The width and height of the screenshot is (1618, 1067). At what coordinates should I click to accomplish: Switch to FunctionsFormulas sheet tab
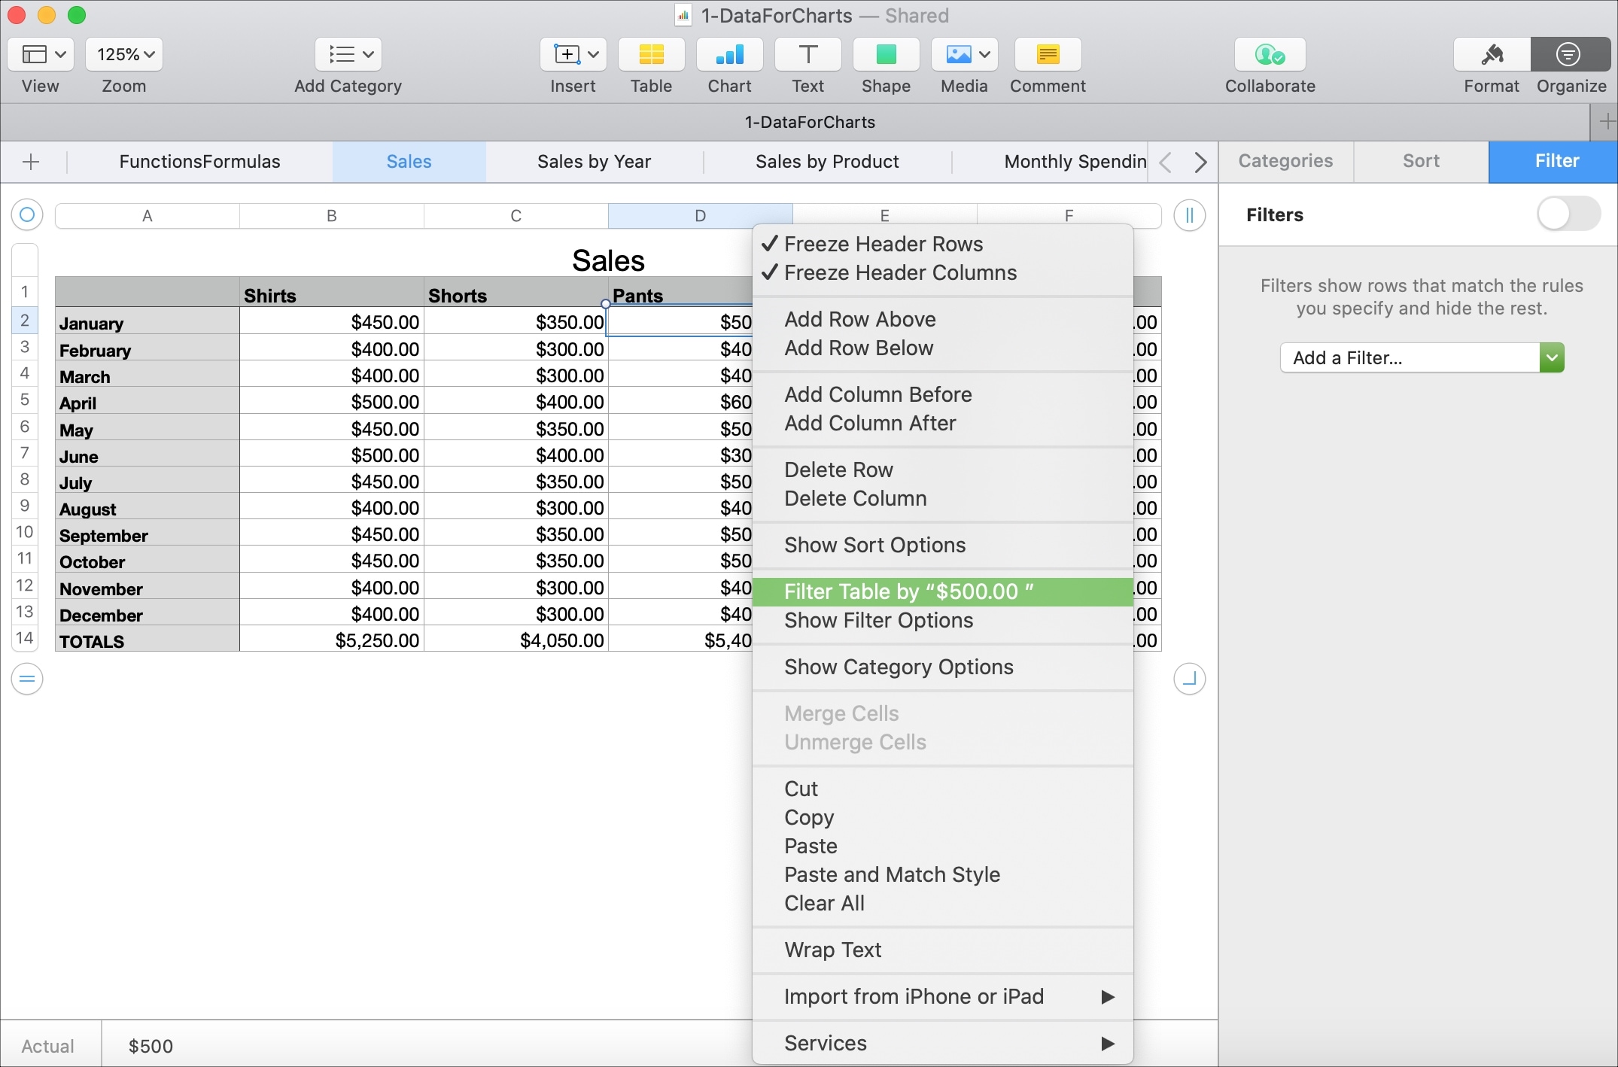click(199, 162)
